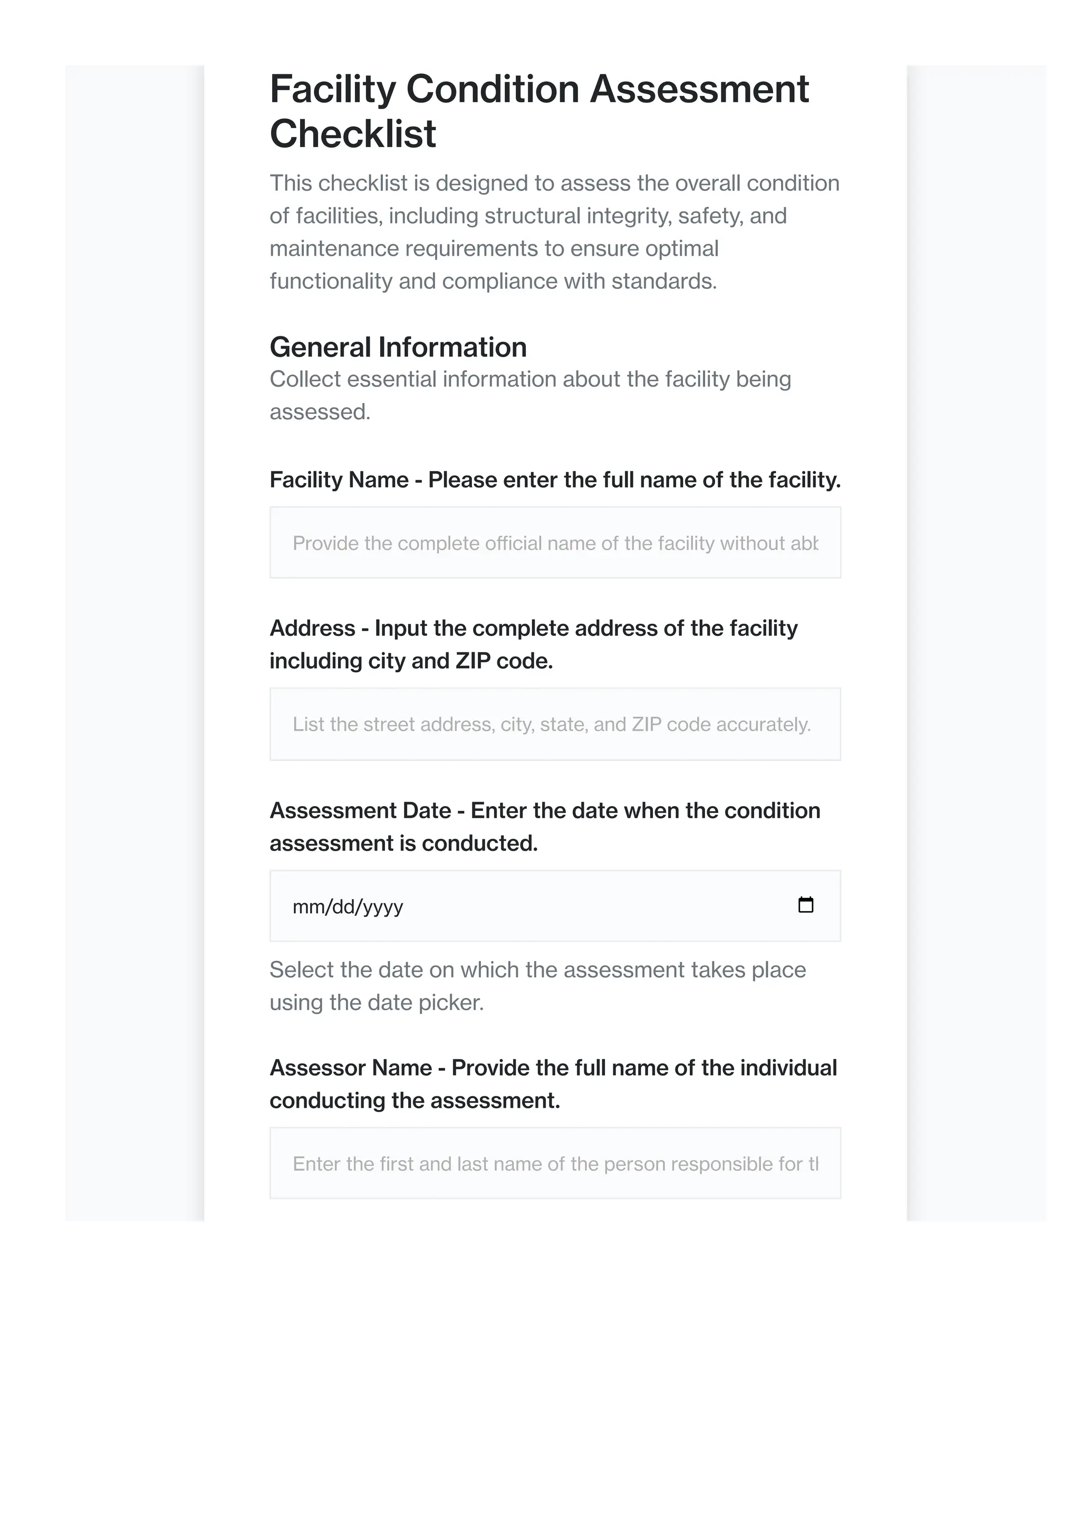Click the checklist description paragraph

(x=554, y=233)
